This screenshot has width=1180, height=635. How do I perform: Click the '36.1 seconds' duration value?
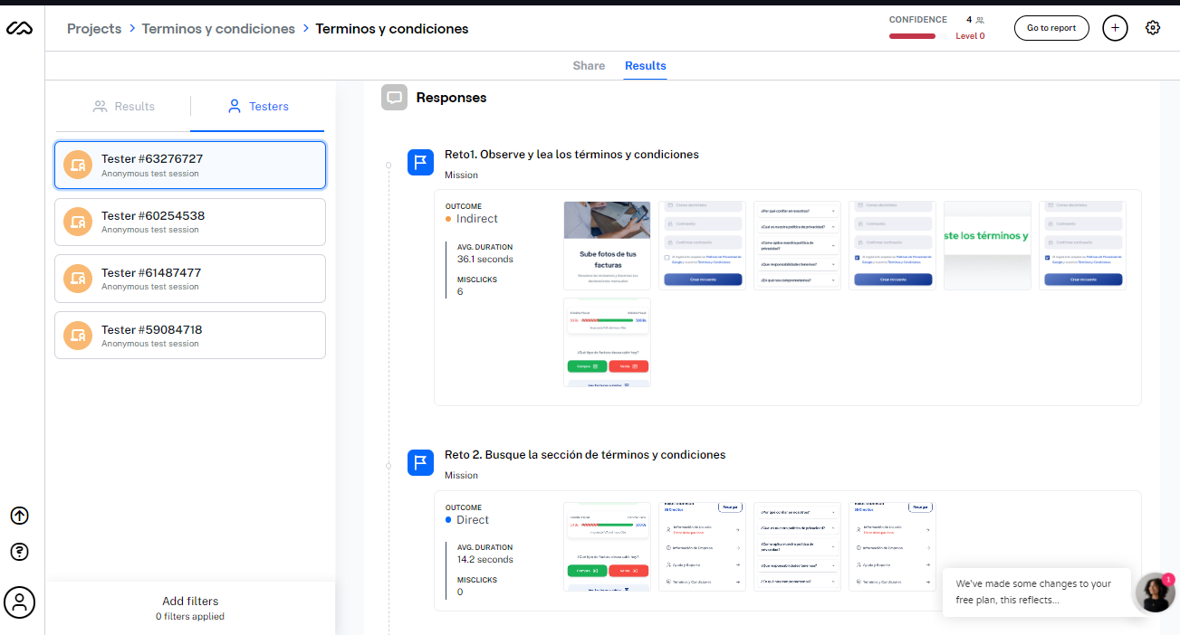[485, 259]
